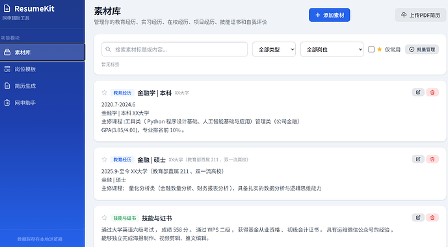Click the ResumeKit logo icon

(7, 8)
